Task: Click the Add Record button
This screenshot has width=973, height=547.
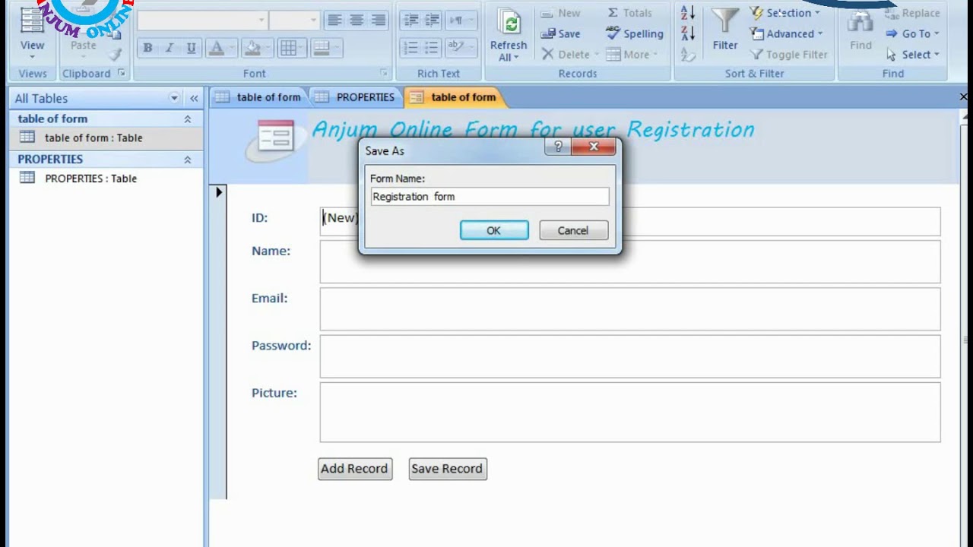Action: click(x=354, y=469)
